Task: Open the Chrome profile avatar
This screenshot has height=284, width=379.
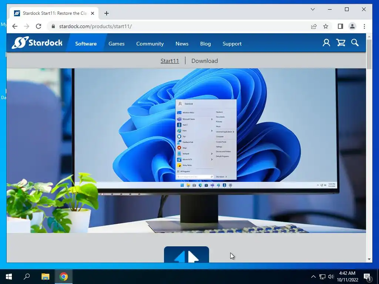Action: tap(352, 26)
